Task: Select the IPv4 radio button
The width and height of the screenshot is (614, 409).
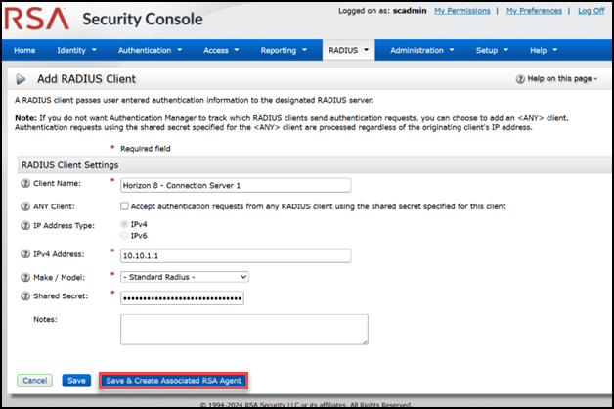Action: pyautogui.click(x=124, y=224)
